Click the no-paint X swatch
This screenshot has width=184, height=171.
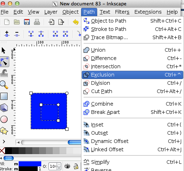(x=3, y=151)
